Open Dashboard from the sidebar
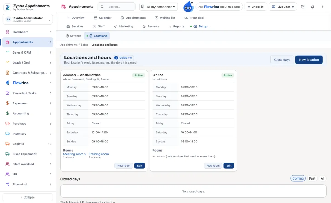 coord(28,32)
